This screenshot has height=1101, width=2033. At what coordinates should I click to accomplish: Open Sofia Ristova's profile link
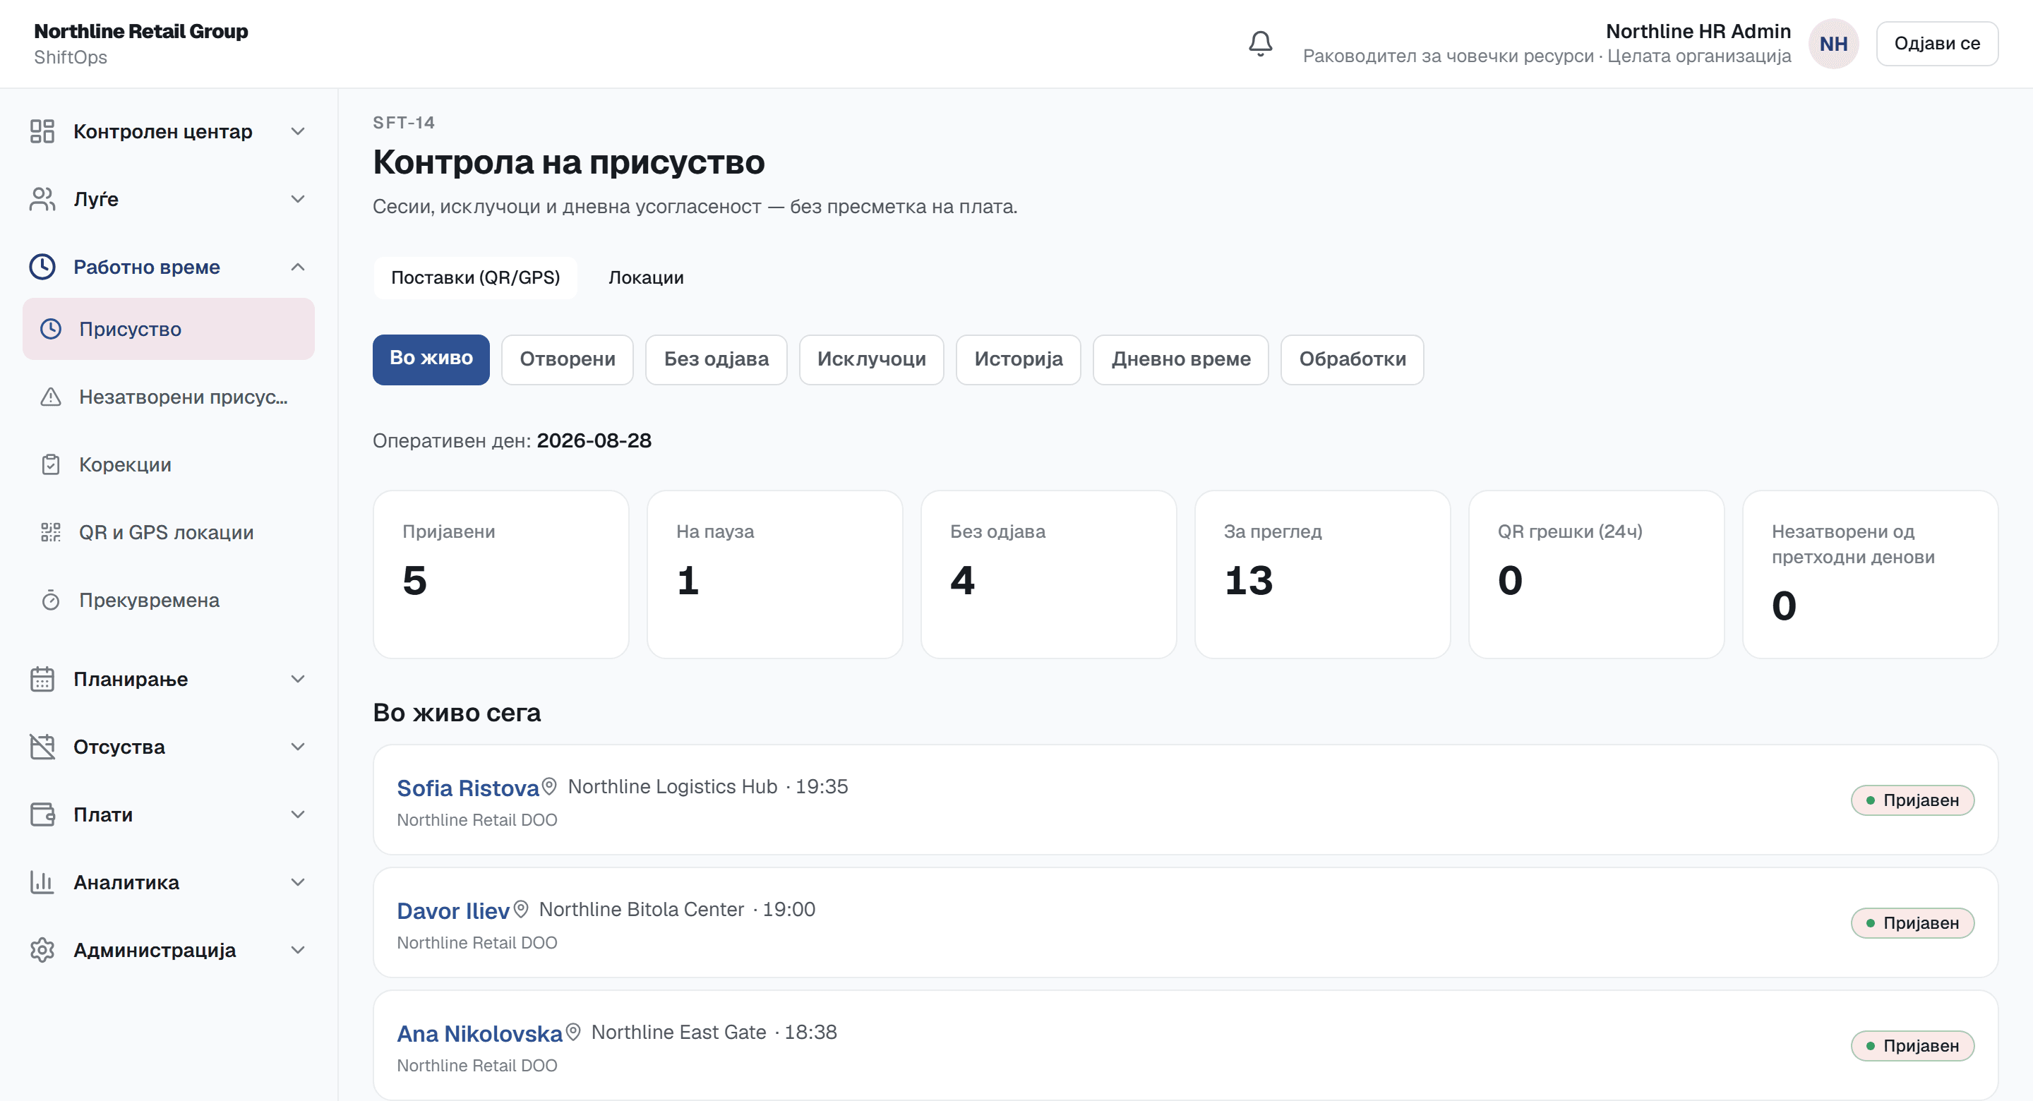(x=468, y=788)
